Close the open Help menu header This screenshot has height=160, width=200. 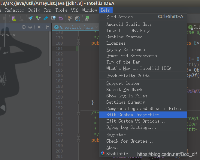tap(106, 10)
